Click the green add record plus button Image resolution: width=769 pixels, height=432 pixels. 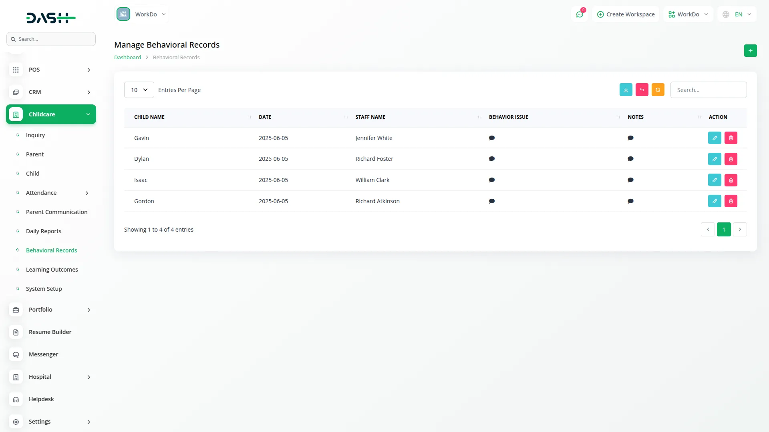[x=750, y=50]
